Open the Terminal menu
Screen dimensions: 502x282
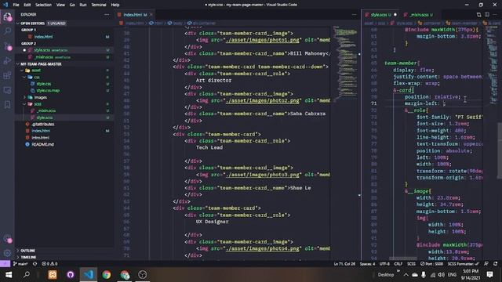pyautogui.click(x=99, y=5)
